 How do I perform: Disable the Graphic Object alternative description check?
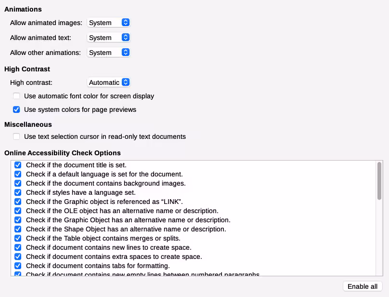18,220
